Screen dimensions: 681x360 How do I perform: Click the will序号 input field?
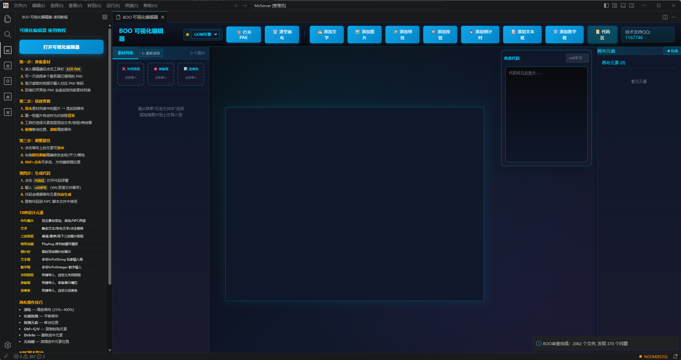(x=577, y=58)
